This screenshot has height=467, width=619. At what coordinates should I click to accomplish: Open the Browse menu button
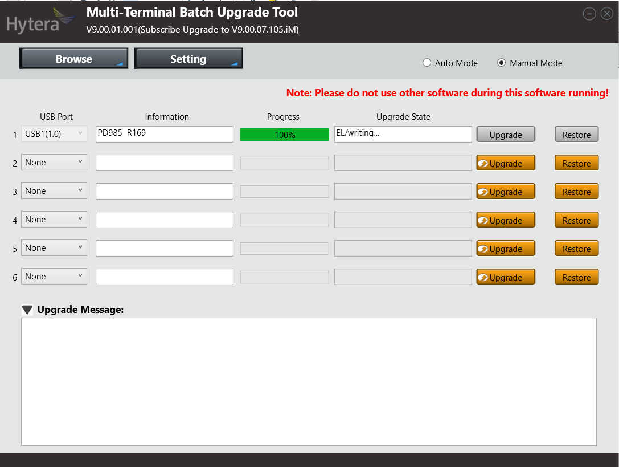(73, 59)
